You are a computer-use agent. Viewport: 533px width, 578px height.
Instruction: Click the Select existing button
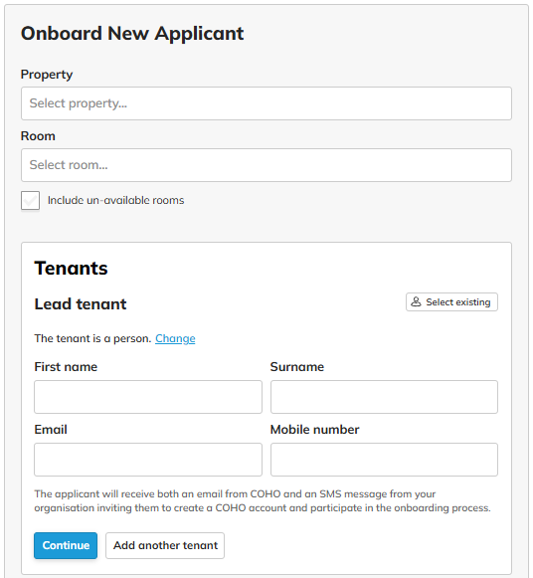pos(452,301)
